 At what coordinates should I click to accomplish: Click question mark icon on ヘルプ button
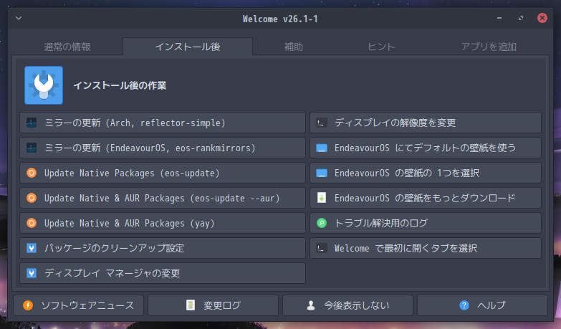click(x=464, y=305)
